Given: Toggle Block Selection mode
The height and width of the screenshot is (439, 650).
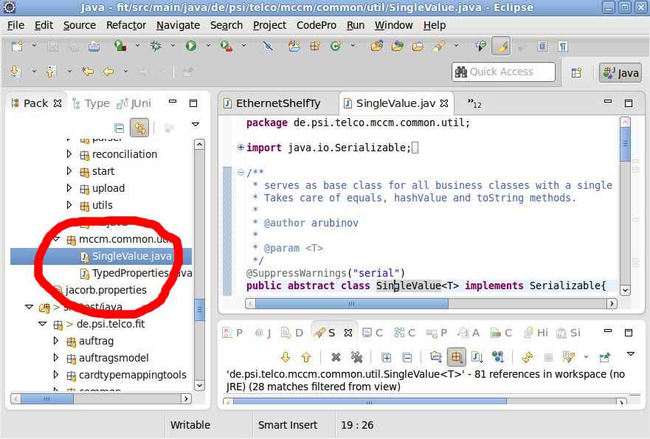Looking at the screenshot, I should 542,46.
